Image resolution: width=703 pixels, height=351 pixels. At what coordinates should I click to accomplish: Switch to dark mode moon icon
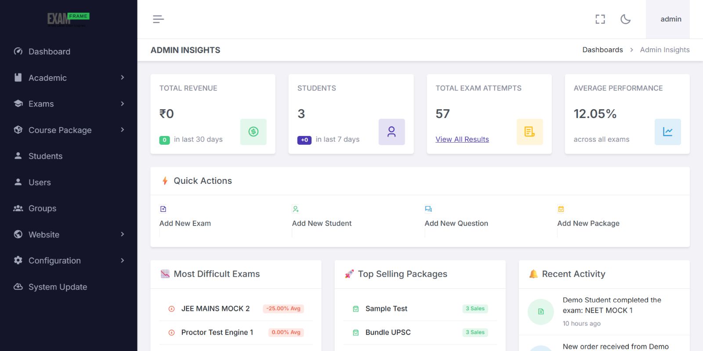point(625,19)
